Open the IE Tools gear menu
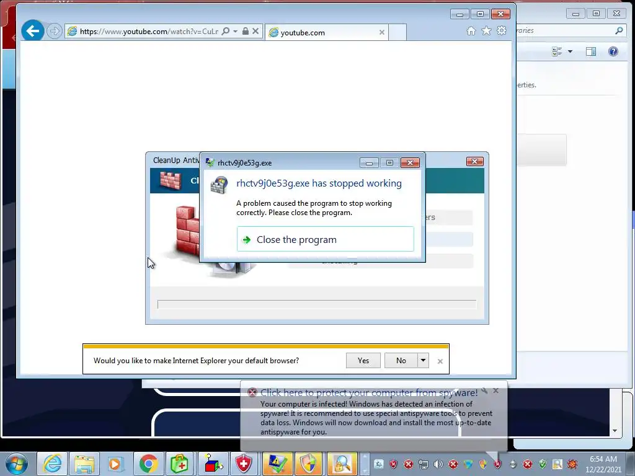Screen dimensions: 635x476 click(x=502, y=31)
